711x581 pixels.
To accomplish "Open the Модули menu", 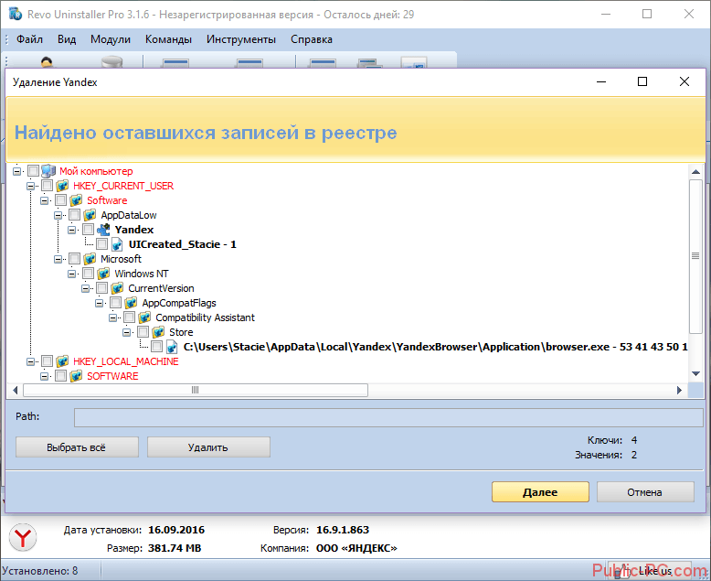I will tap(111, 39).
